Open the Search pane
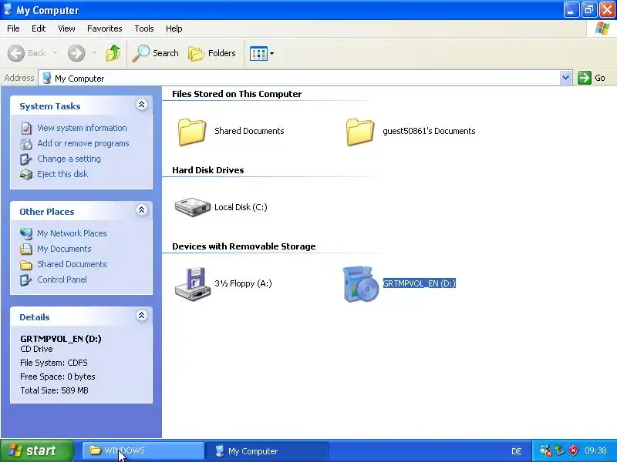The height and width of the screenshot is (462, 617). (x=155, y=53)
